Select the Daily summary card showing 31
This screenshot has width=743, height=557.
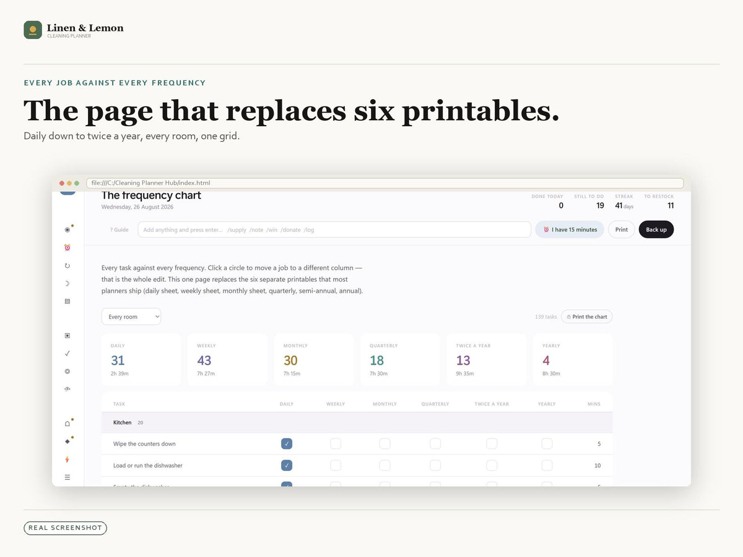click(141, 360)
